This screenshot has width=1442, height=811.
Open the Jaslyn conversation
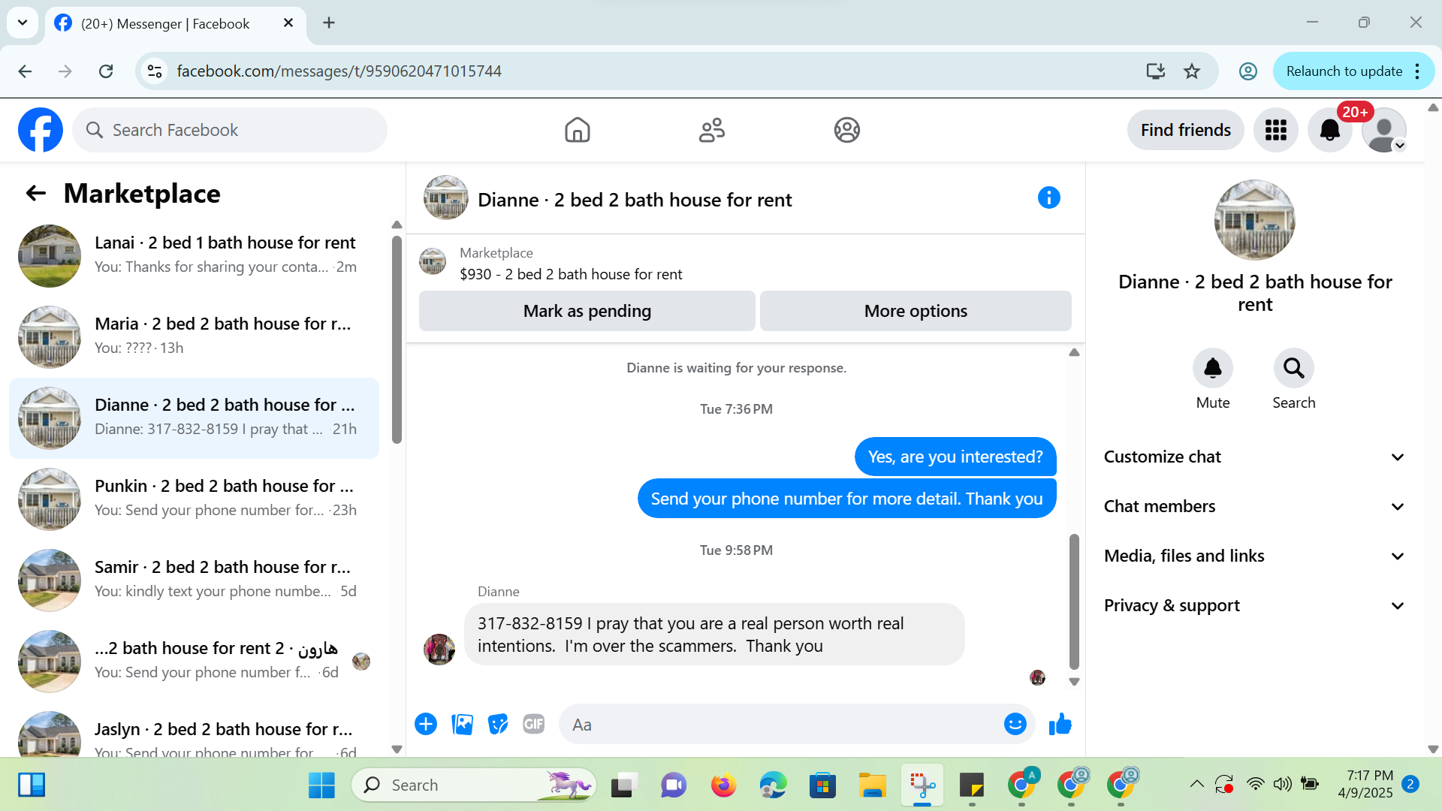click(194, 732)
